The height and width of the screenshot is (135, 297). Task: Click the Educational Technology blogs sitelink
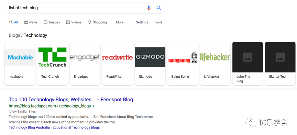(x=76, y=127)
